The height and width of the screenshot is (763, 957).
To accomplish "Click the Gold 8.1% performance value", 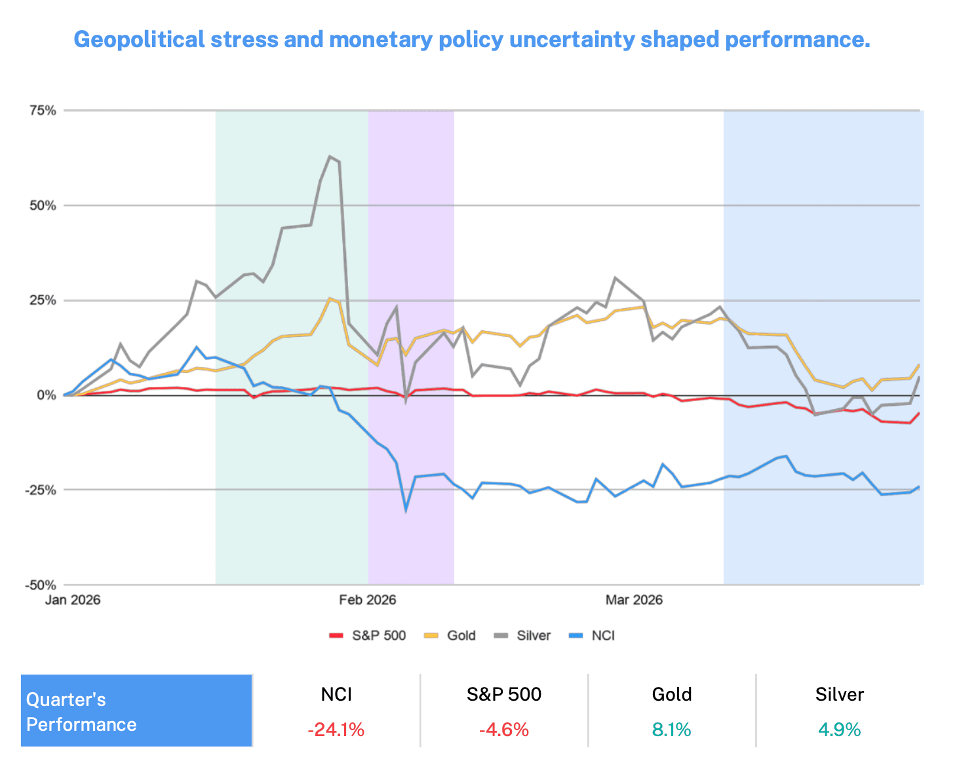I will [x=671, y=730].
